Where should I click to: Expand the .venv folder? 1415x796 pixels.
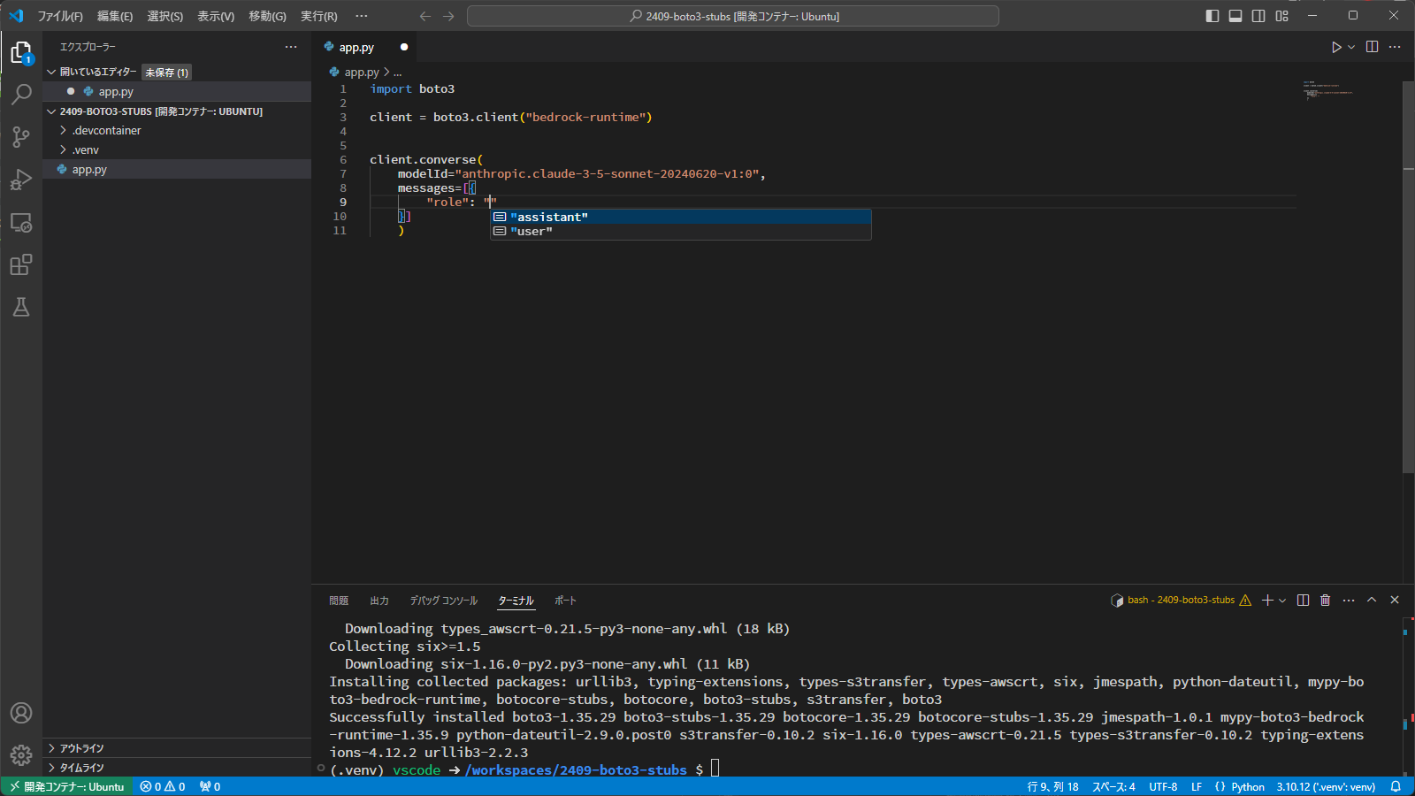[64, 149]
